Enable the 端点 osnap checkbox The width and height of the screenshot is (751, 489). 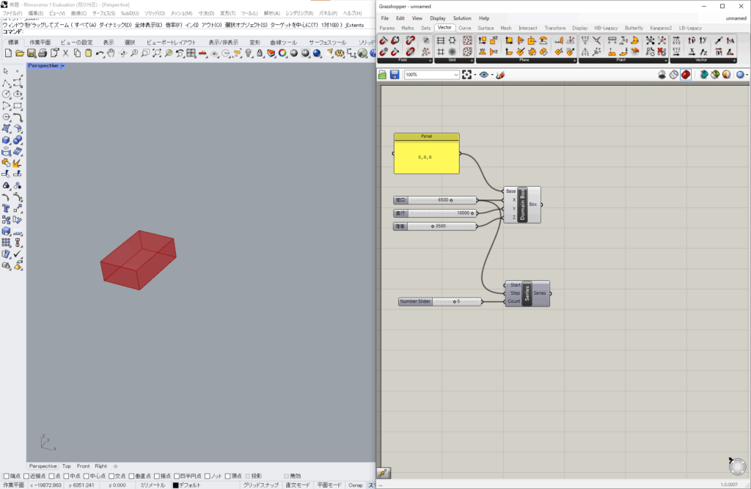7,476
